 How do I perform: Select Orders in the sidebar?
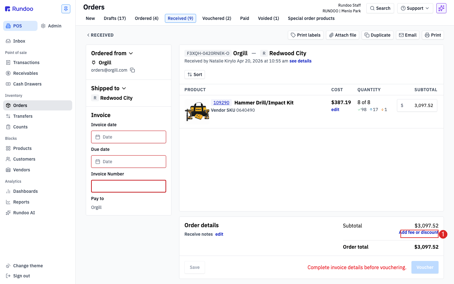[x=38, y=105]
